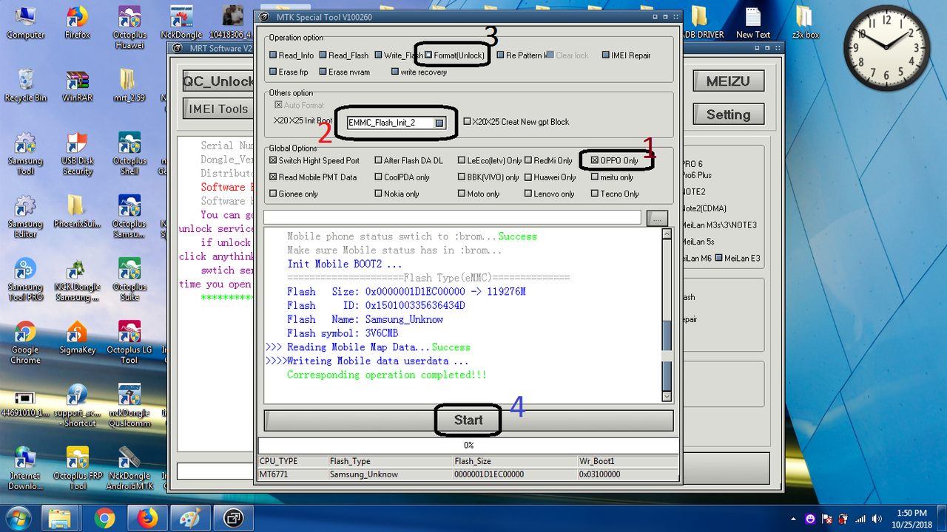Open the WinRAR desktop shortcut
Image resolution: width=947 pixels, height=532 pixels.
77,85
